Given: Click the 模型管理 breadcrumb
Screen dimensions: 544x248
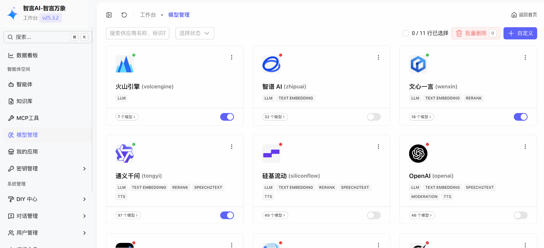Looking at the screenshot, I should click(179, 15).
